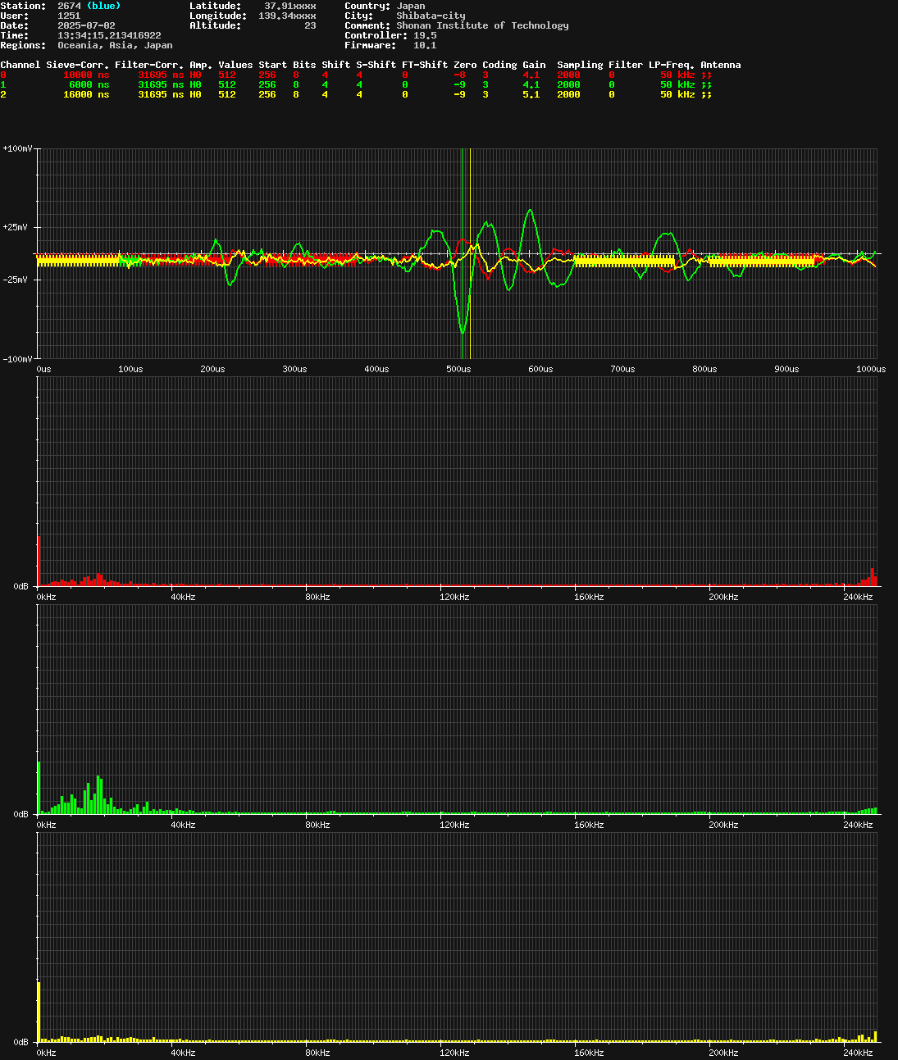
Task: Select the longitude value 139.34xxxx
Action: (x=287, y=16)
